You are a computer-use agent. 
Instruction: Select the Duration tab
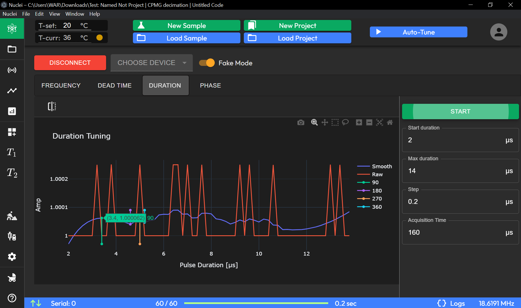point(165,86)
